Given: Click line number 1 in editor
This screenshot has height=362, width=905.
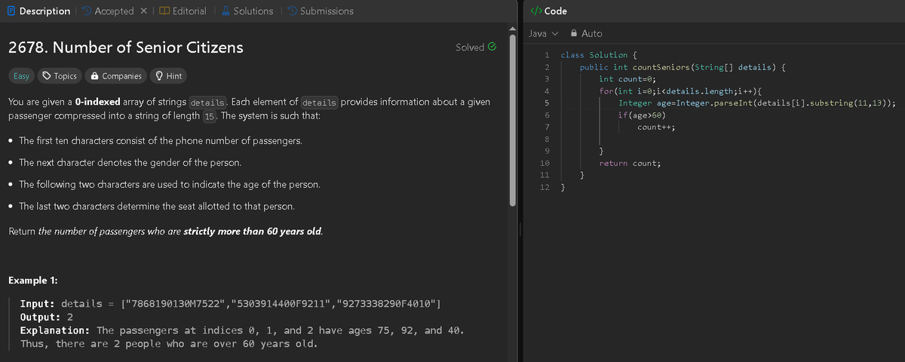Looking at the screenshot, I should 547,55.
